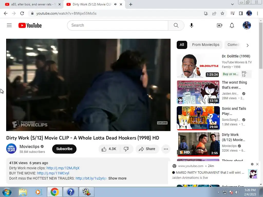
Task: Close the a$S, alter bois tab
Action: tap(60, 4)
